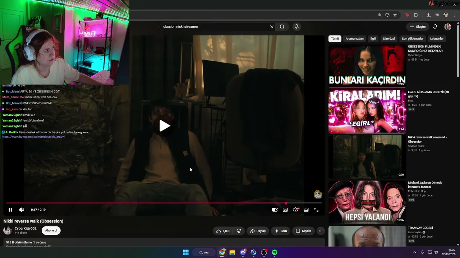Open the browser downloads icon
460x258 pixels.
[x=428, y=15]
